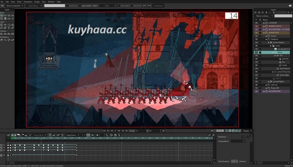The image size is (293, 167).
Task: Select the Eyedropper tool in Layer section
Action: (x=12, y=28)
